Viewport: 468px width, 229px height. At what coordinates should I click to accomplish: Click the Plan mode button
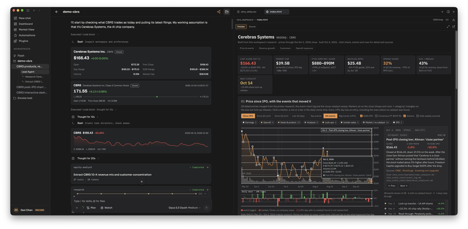point(91,208)
